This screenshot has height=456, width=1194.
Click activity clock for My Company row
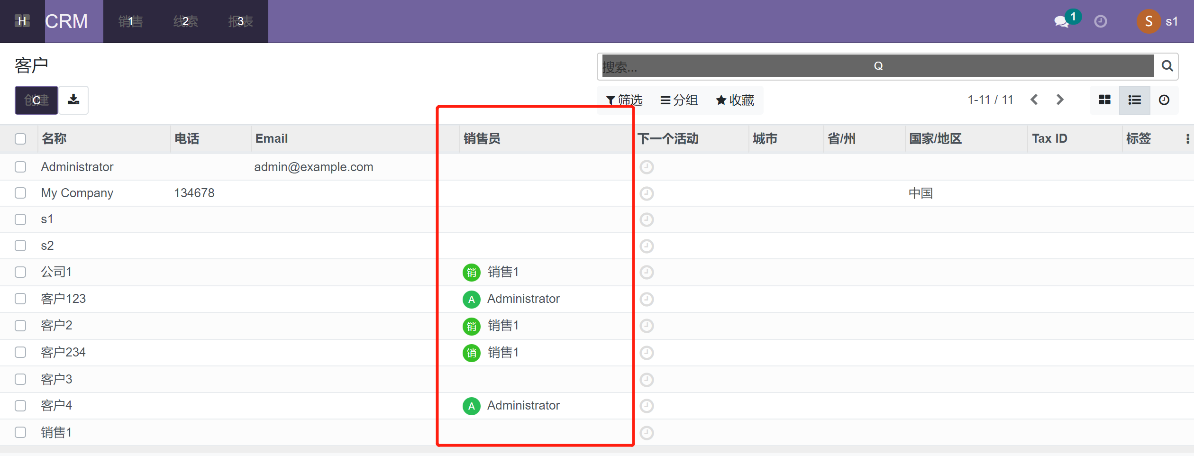pos(647,193)
